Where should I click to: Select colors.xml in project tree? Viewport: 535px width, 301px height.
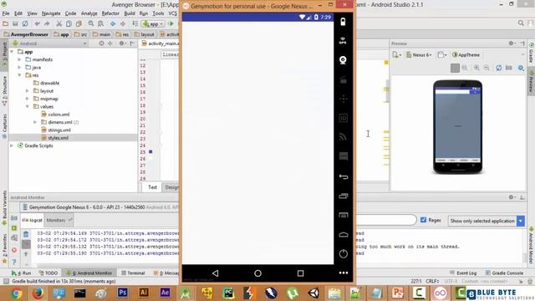(59, 115)
